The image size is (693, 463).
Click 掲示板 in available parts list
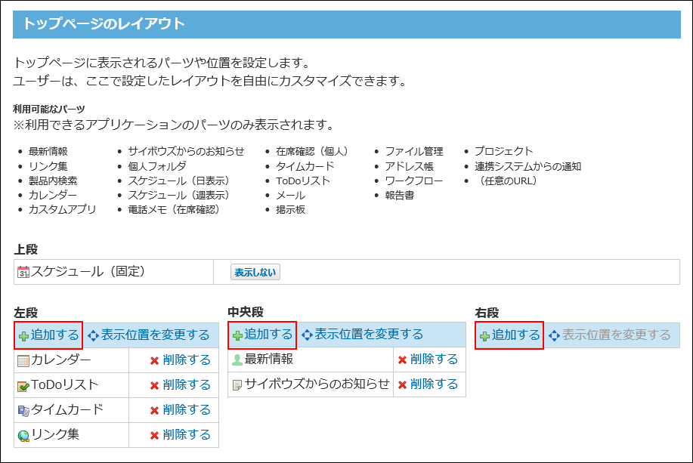290,209
